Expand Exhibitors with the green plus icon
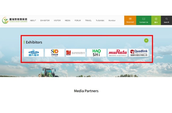The image size is (172, 113). [x=146, y=41]
